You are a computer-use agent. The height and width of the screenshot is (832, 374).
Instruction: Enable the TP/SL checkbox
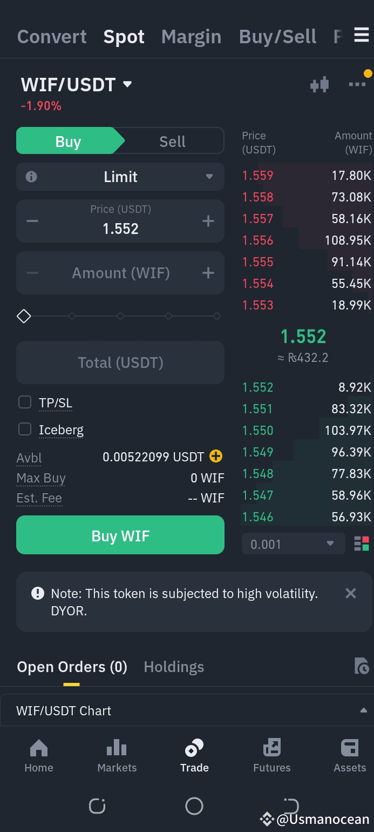coord(24,402)
